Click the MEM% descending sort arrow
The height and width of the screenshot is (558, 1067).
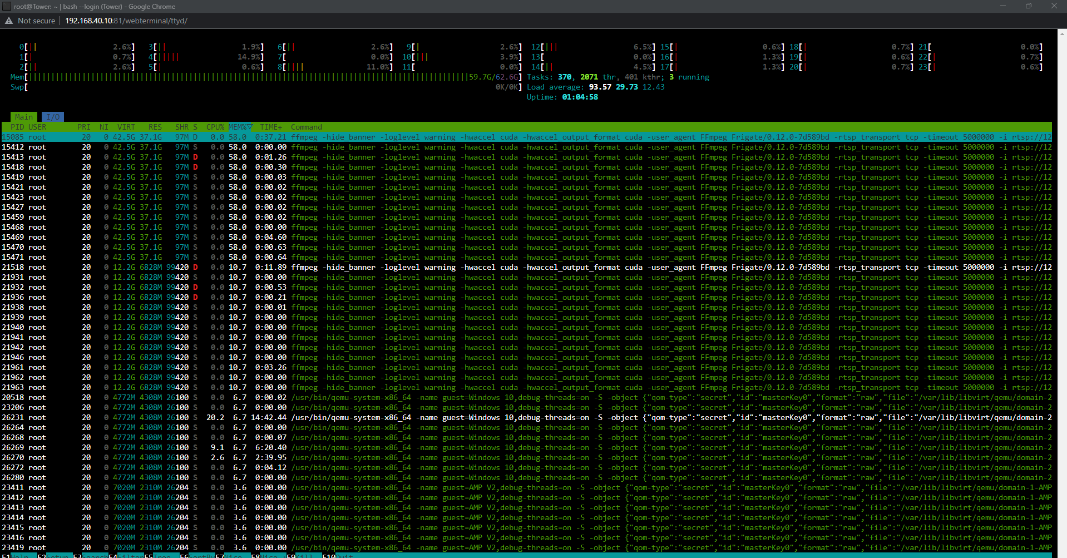click(249, 126)
